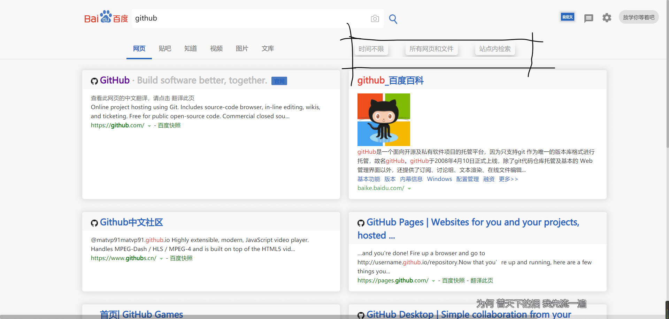Open the 融资 Baike section link

click(489, 179)
